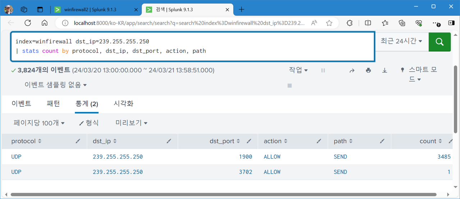The image size is (460, 199).
Task: Edit path column pencil icon
Action: [382, 141]
